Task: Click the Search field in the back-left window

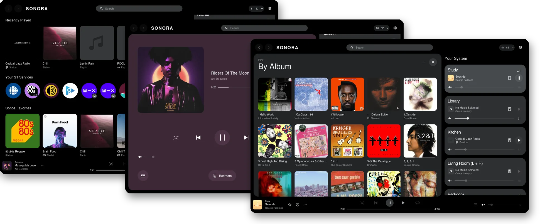Action: (x=139, y=9)
